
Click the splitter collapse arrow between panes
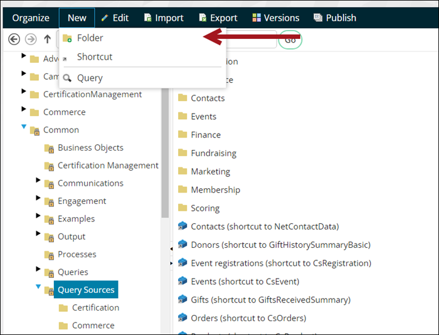(171, 248)
